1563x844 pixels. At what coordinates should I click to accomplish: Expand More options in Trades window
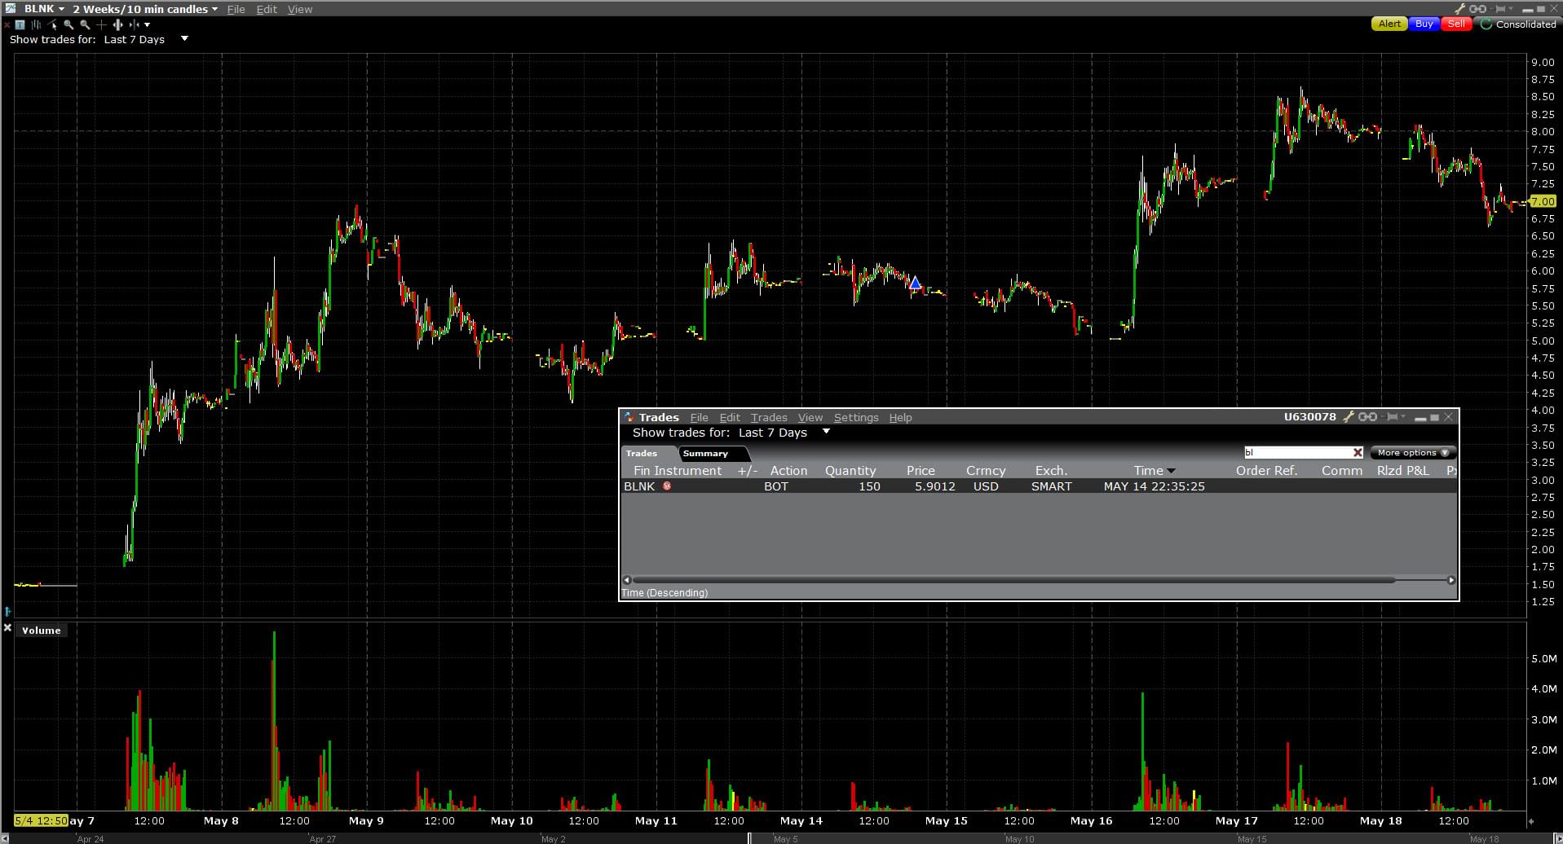(x=1412, y=453)
